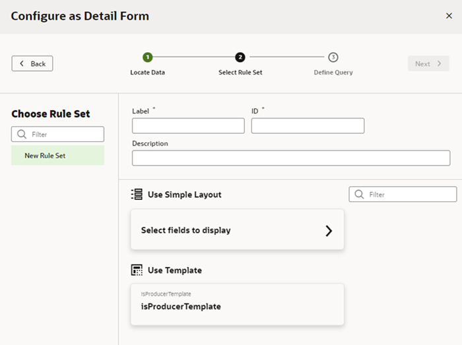Focus the Choose Rule Set filter field

(58, 134)
